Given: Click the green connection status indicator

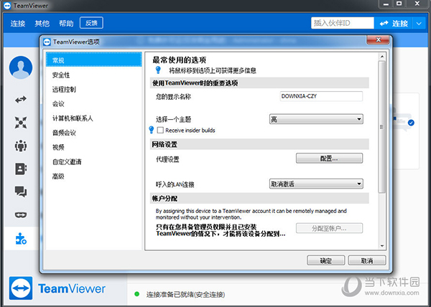Looking at the screenshot, I should 136,294.
